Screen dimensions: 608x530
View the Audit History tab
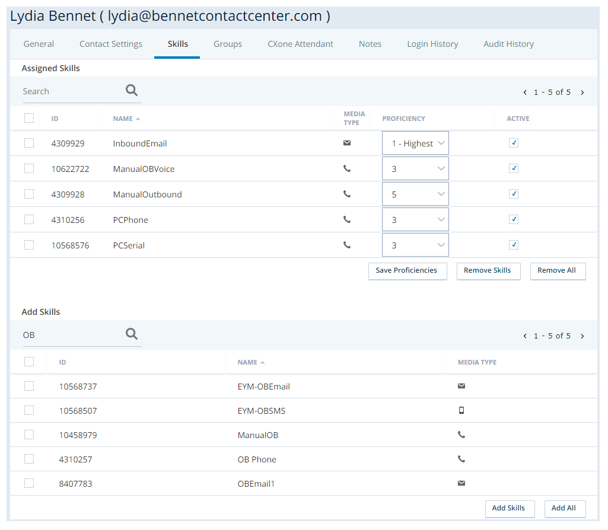[508, 44]
